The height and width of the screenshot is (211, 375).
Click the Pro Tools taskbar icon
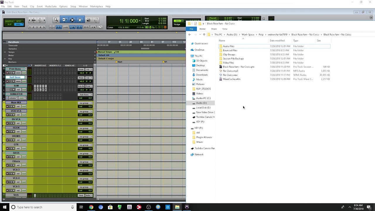(x=187, y=207)
